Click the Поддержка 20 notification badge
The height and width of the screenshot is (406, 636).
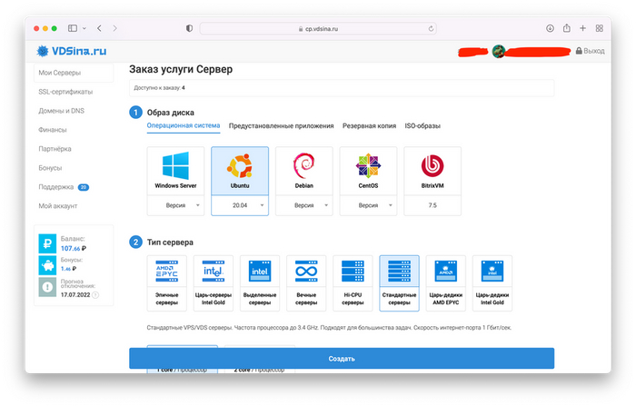[84, 187]
